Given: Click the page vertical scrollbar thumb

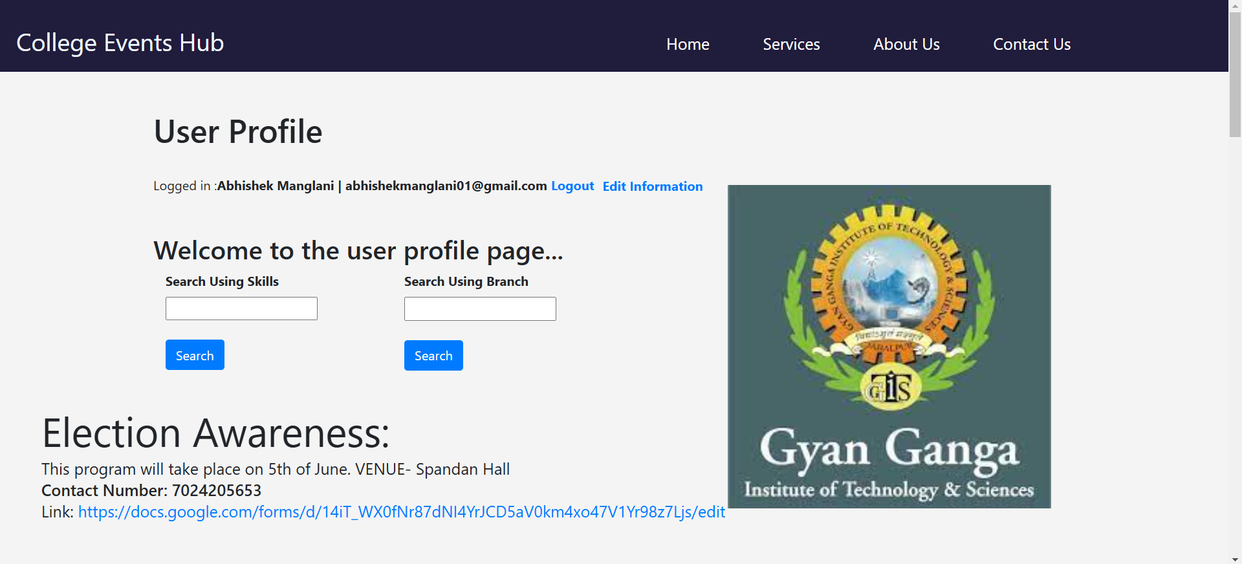Looking at the screenshot, I should pos(1236,74).
